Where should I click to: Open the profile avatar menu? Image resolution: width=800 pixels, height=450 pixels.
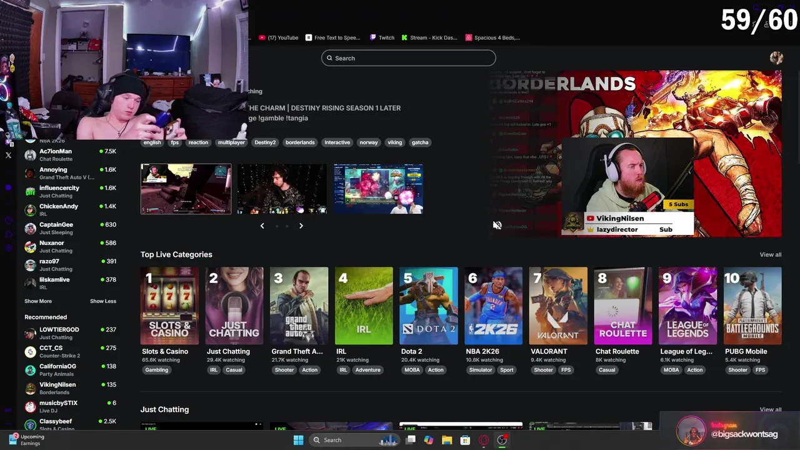[776, 58]
